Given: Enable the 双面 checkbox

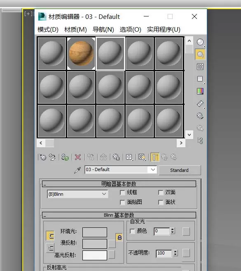Looking at the screenshot, I should coord(161,192).
